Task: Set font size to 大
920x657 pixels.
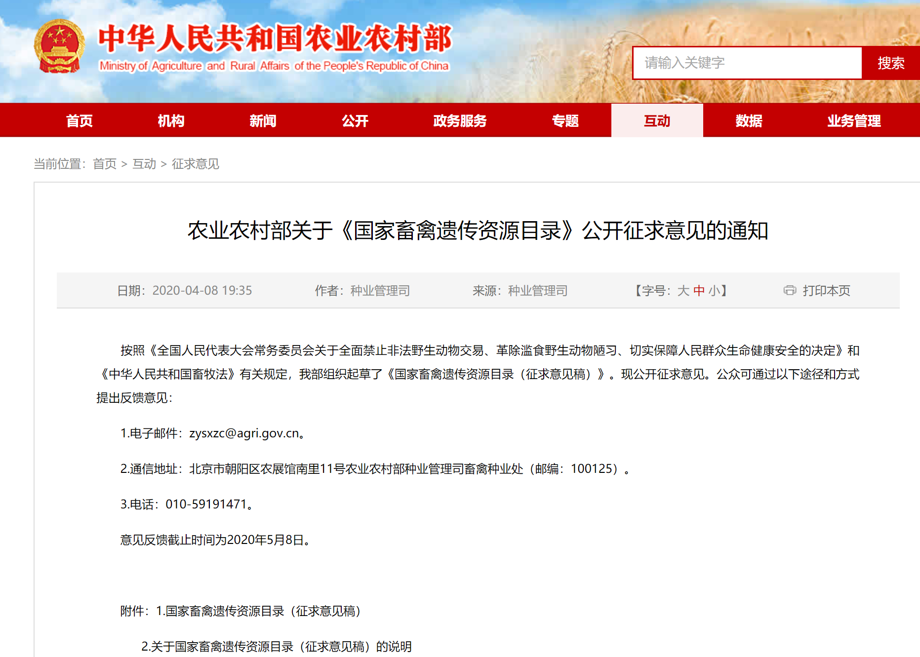Action: 683,290
